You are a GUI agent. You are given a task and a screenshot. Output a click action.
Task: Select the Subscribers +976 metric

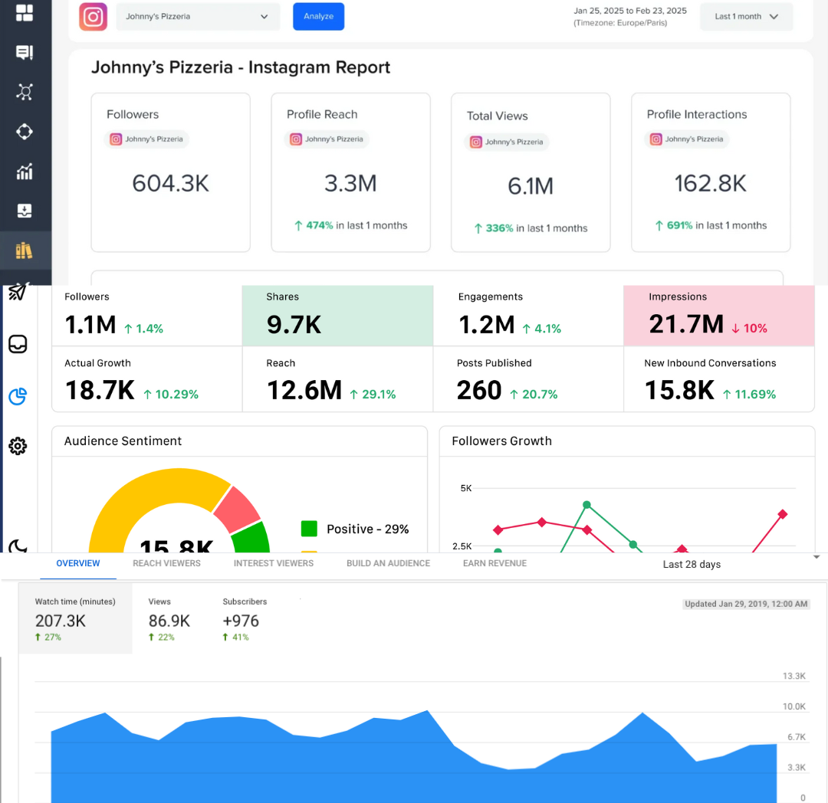click(x=245, y=619)
